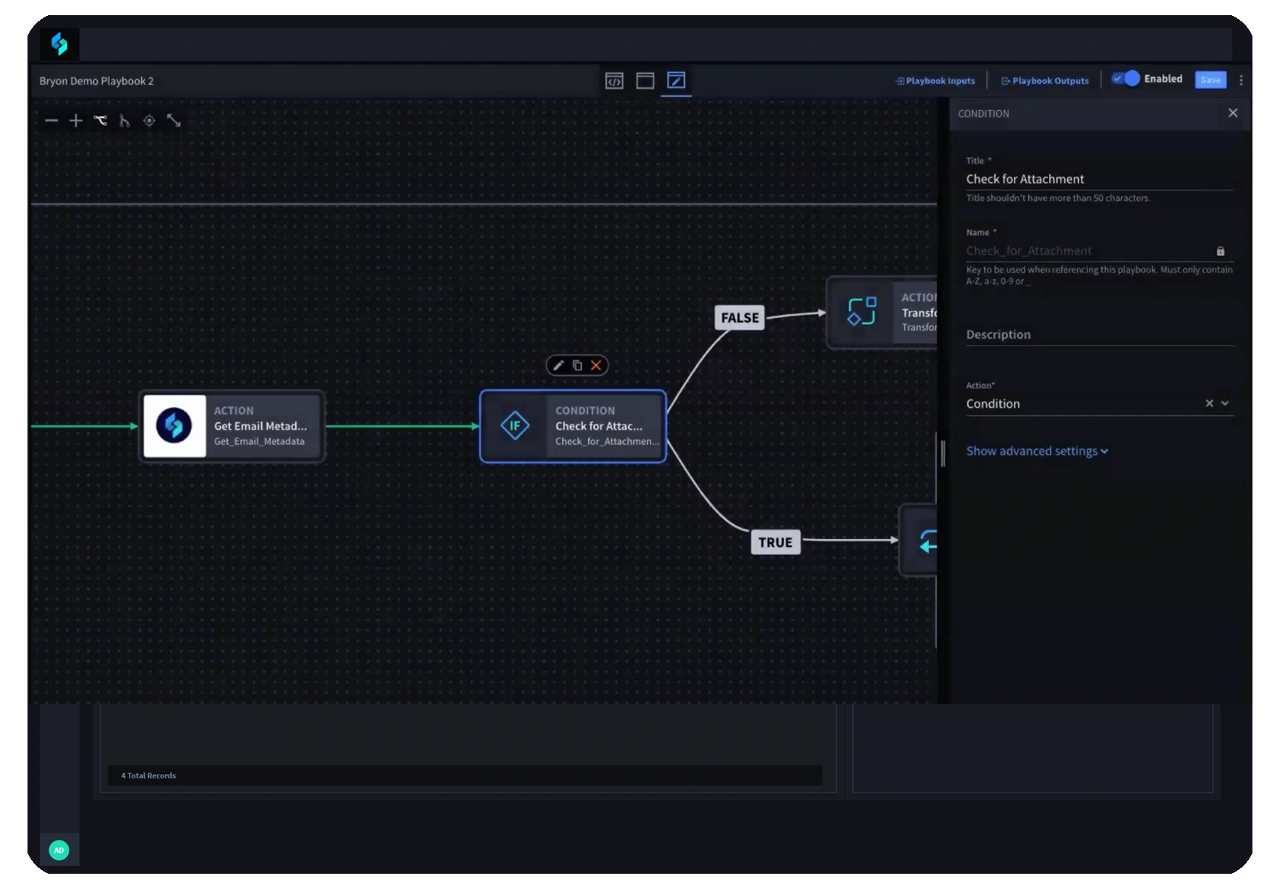Delete node with the red X icon

click(596, 365)
